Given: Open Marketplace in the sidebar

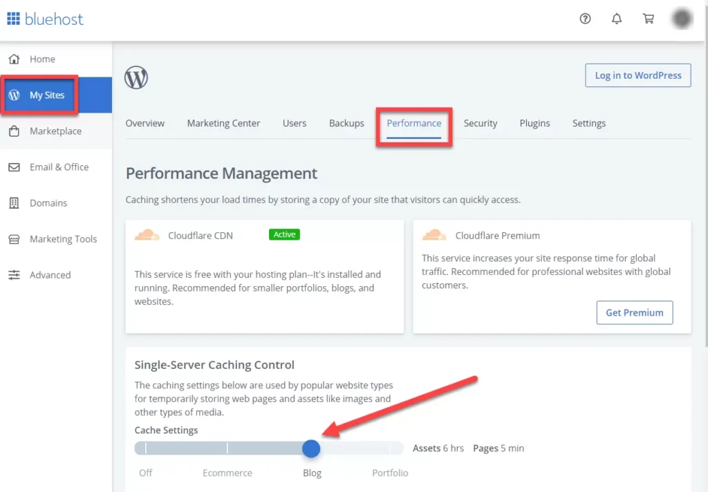Looking at the screenshot, I should 56,131.
